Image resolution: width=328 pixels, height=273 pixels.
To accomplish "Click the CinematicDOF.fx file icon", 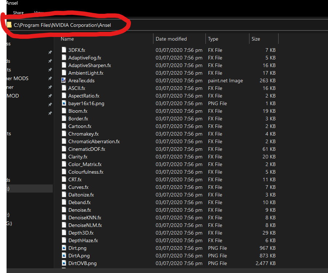I will [64, 149].
